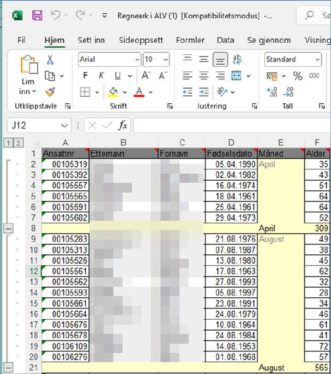331x374 pixels.
Task: Click Align Right icon
Action: 220,76
